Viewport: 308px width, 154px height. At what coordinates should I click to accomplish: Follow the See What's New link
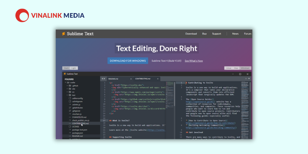tap(194, 61)
